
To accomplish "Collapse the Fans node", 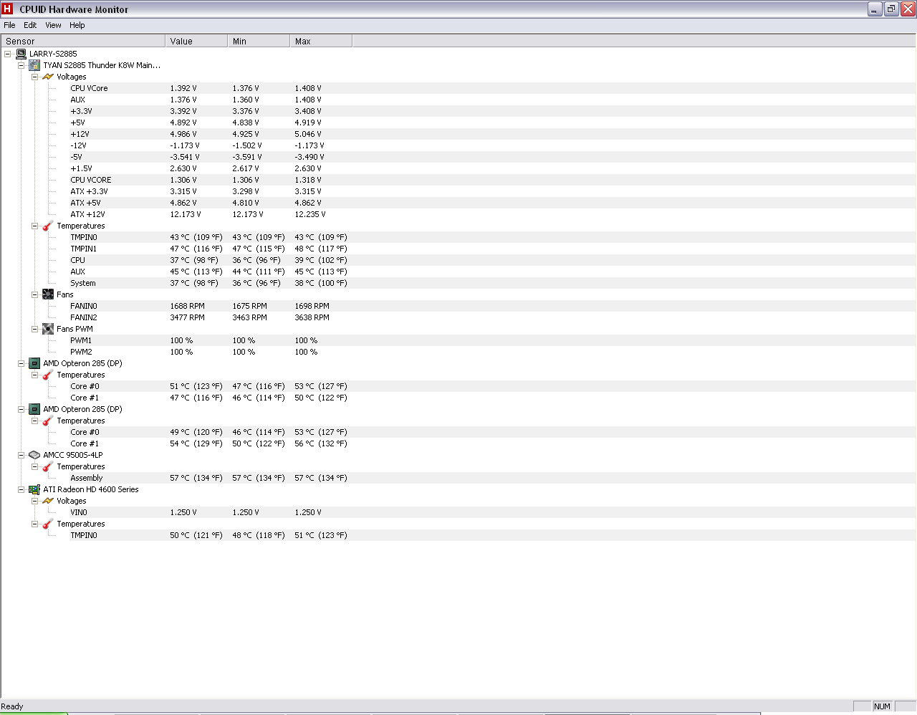I will pos(35,294).
